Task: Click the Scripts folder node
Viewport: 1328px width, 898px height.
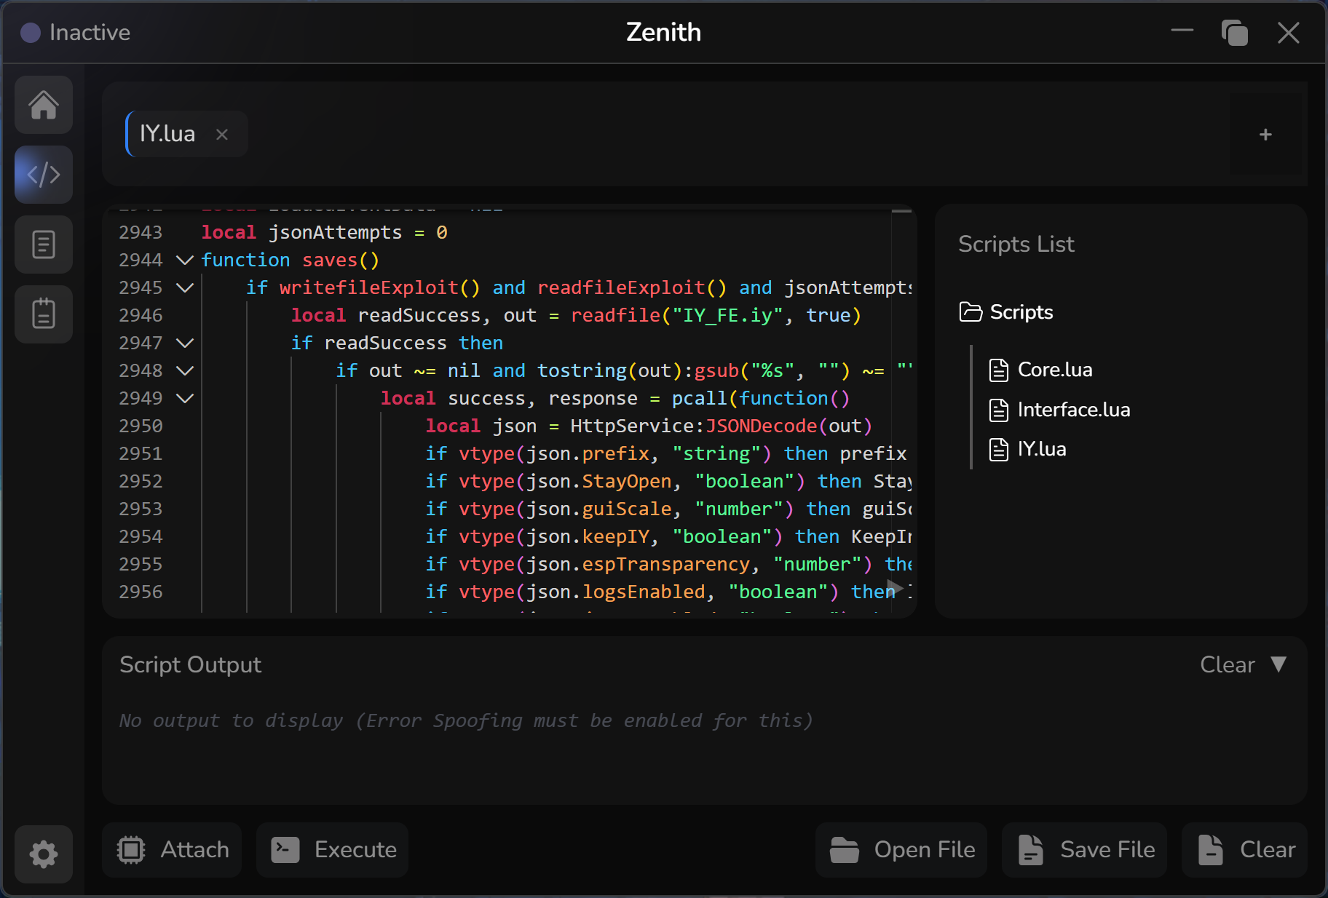Action: 1007,312
